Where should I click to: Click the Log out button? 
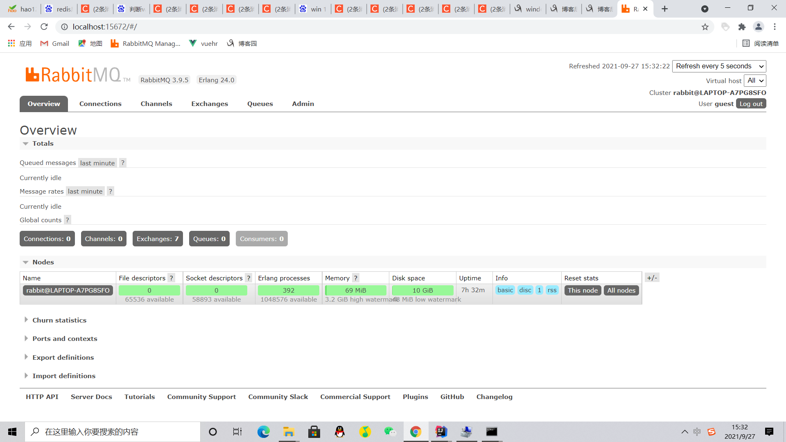click(751, 104)
